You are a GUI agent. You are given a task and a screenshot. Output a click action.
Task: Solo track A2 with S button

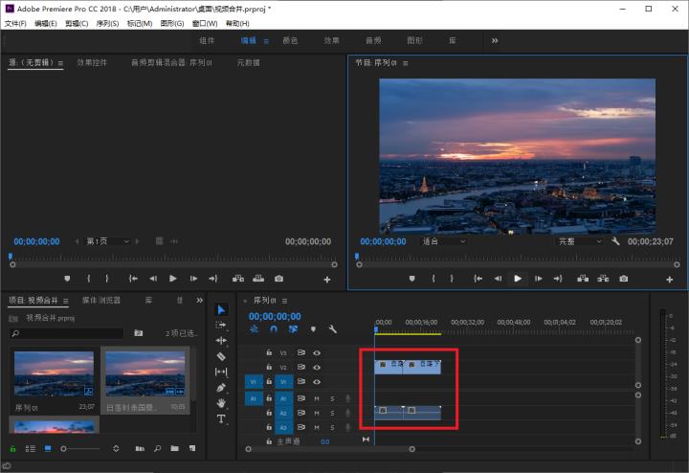click(x=332, y=414)
